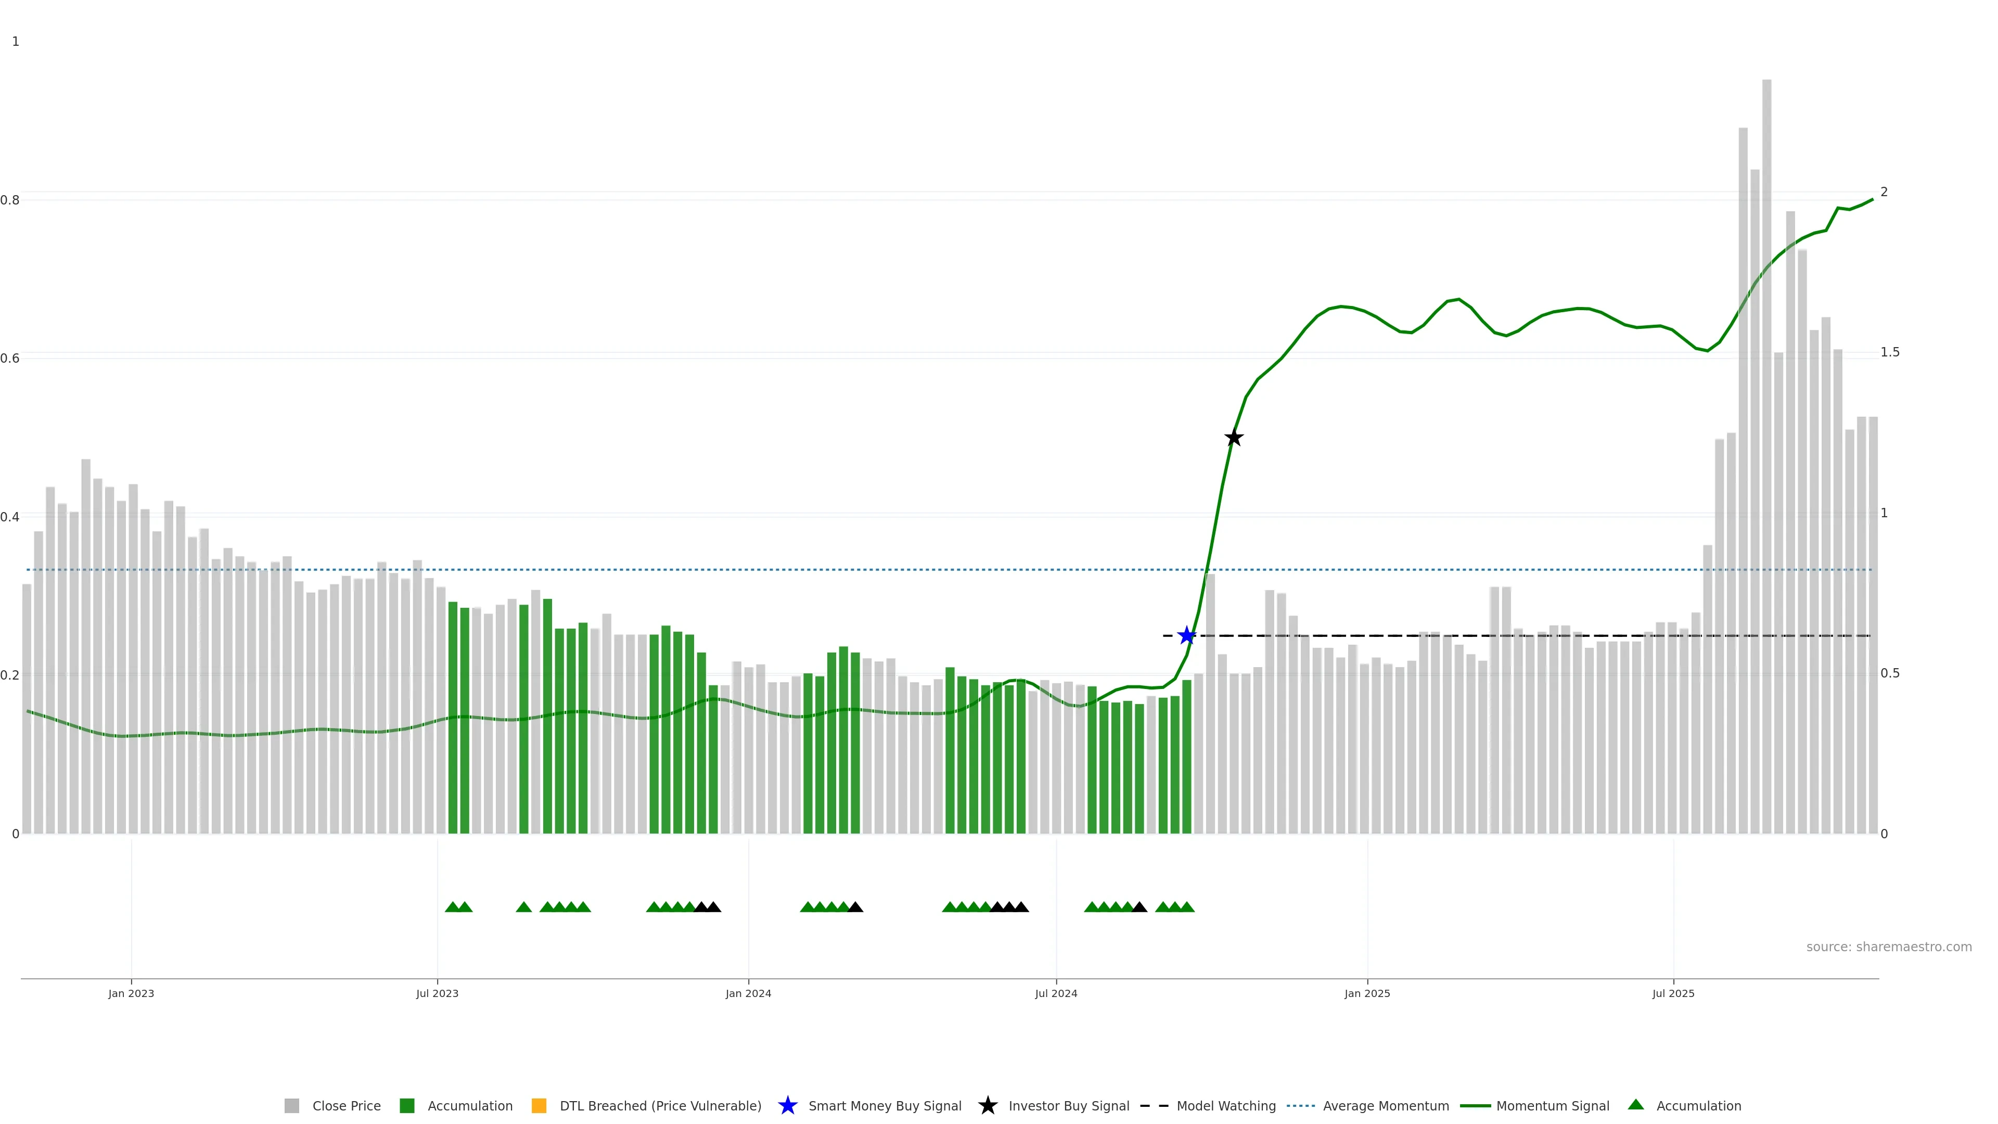Click the blue star legend icon
The image size is (1998, 1124).
click(x=787, y=1106)
